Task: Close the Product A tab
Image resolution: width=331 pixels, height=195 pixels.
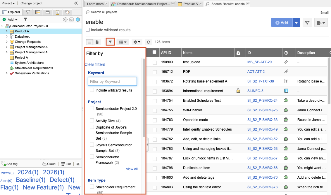Action: pyautogui.click(x=201, y=3)
